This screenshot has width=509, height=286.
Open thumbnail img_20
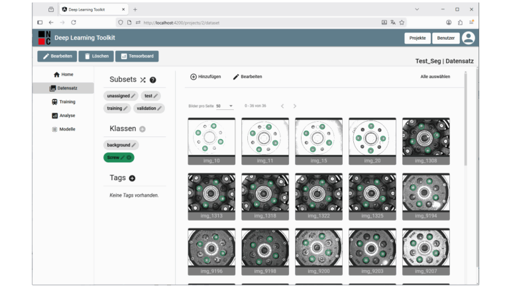(x=372, y=141)
